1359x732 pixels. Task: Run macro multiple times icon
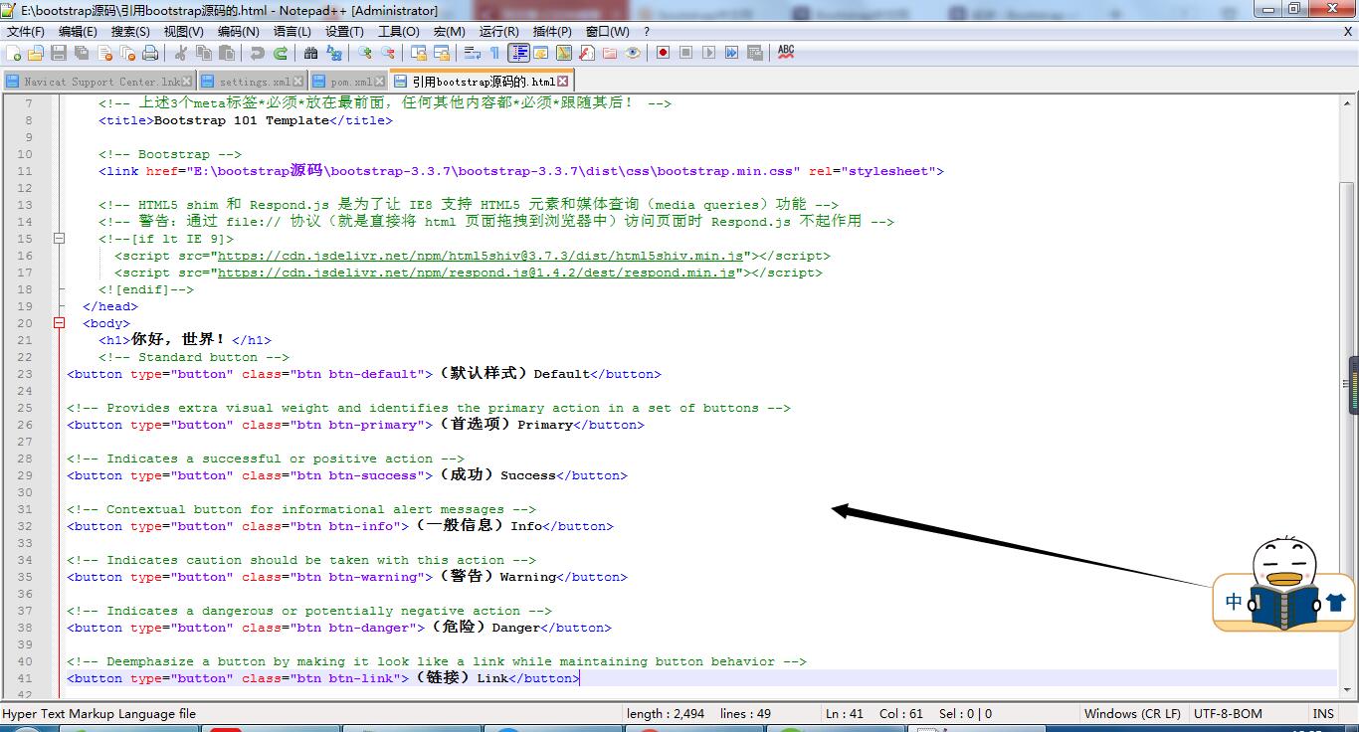pyautogui.click(x=731, y=53)
